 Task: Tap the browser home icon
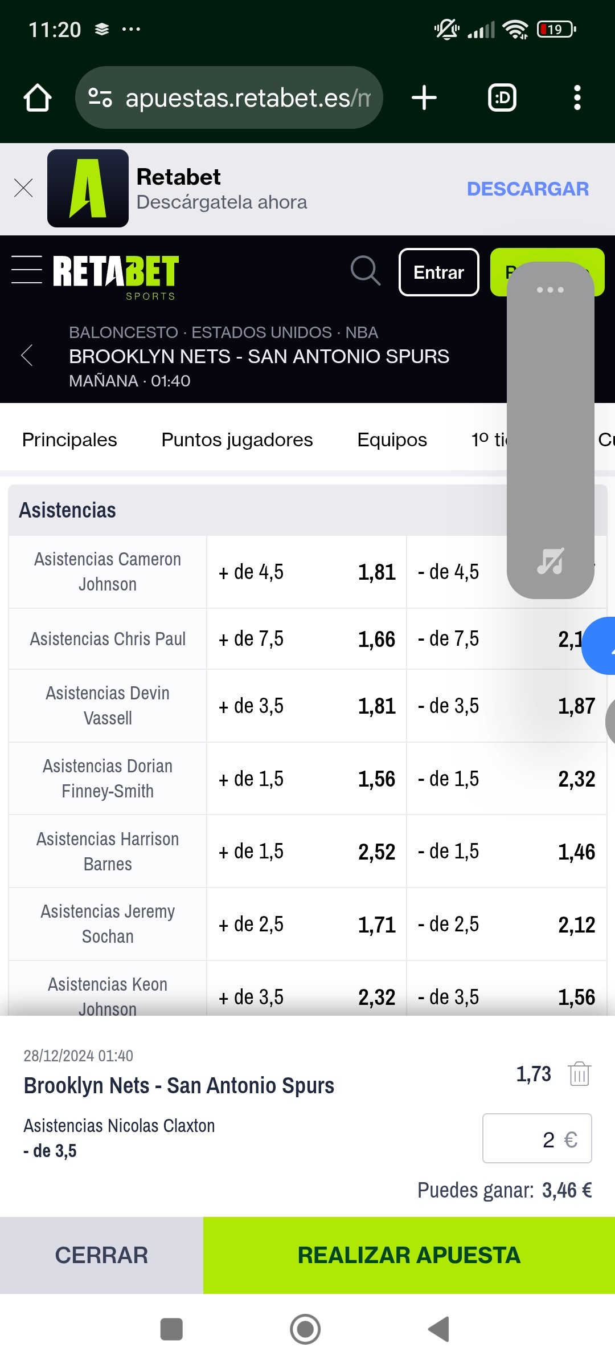coord(38,97)
